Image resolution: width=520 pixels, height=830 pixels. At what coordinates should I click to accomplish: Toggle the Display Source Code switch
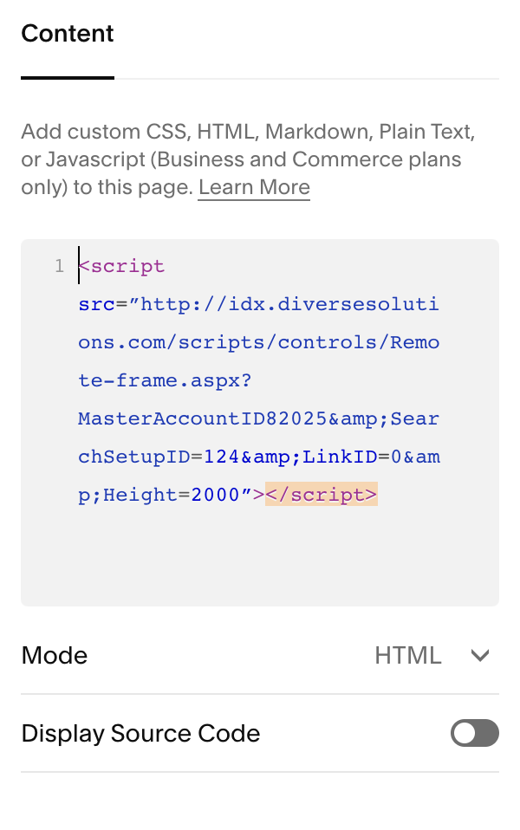(x=474, y=733)
